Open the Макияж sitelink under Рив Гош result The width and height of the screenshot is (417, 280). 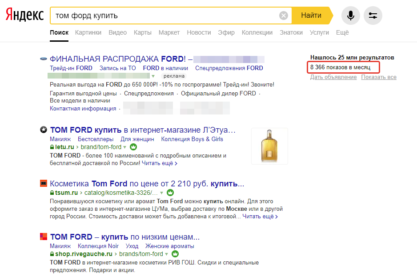60,246
